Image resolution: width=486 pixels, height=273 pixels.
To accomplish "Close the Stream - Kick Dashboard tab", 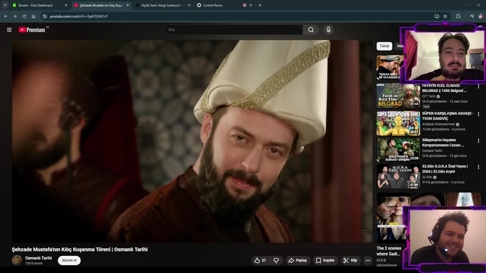I will click(x=66, y=5).
